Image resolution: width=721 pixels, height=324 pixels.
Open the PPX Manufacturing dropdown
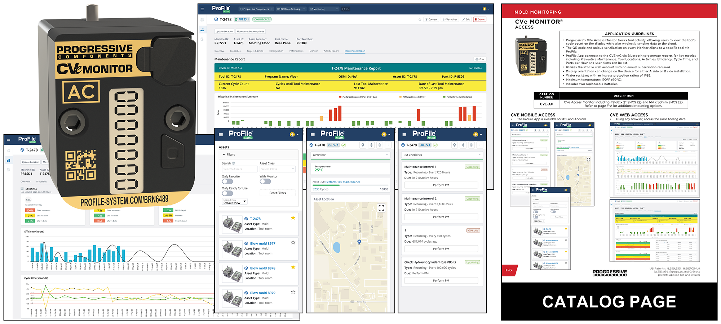coord(291,9)
